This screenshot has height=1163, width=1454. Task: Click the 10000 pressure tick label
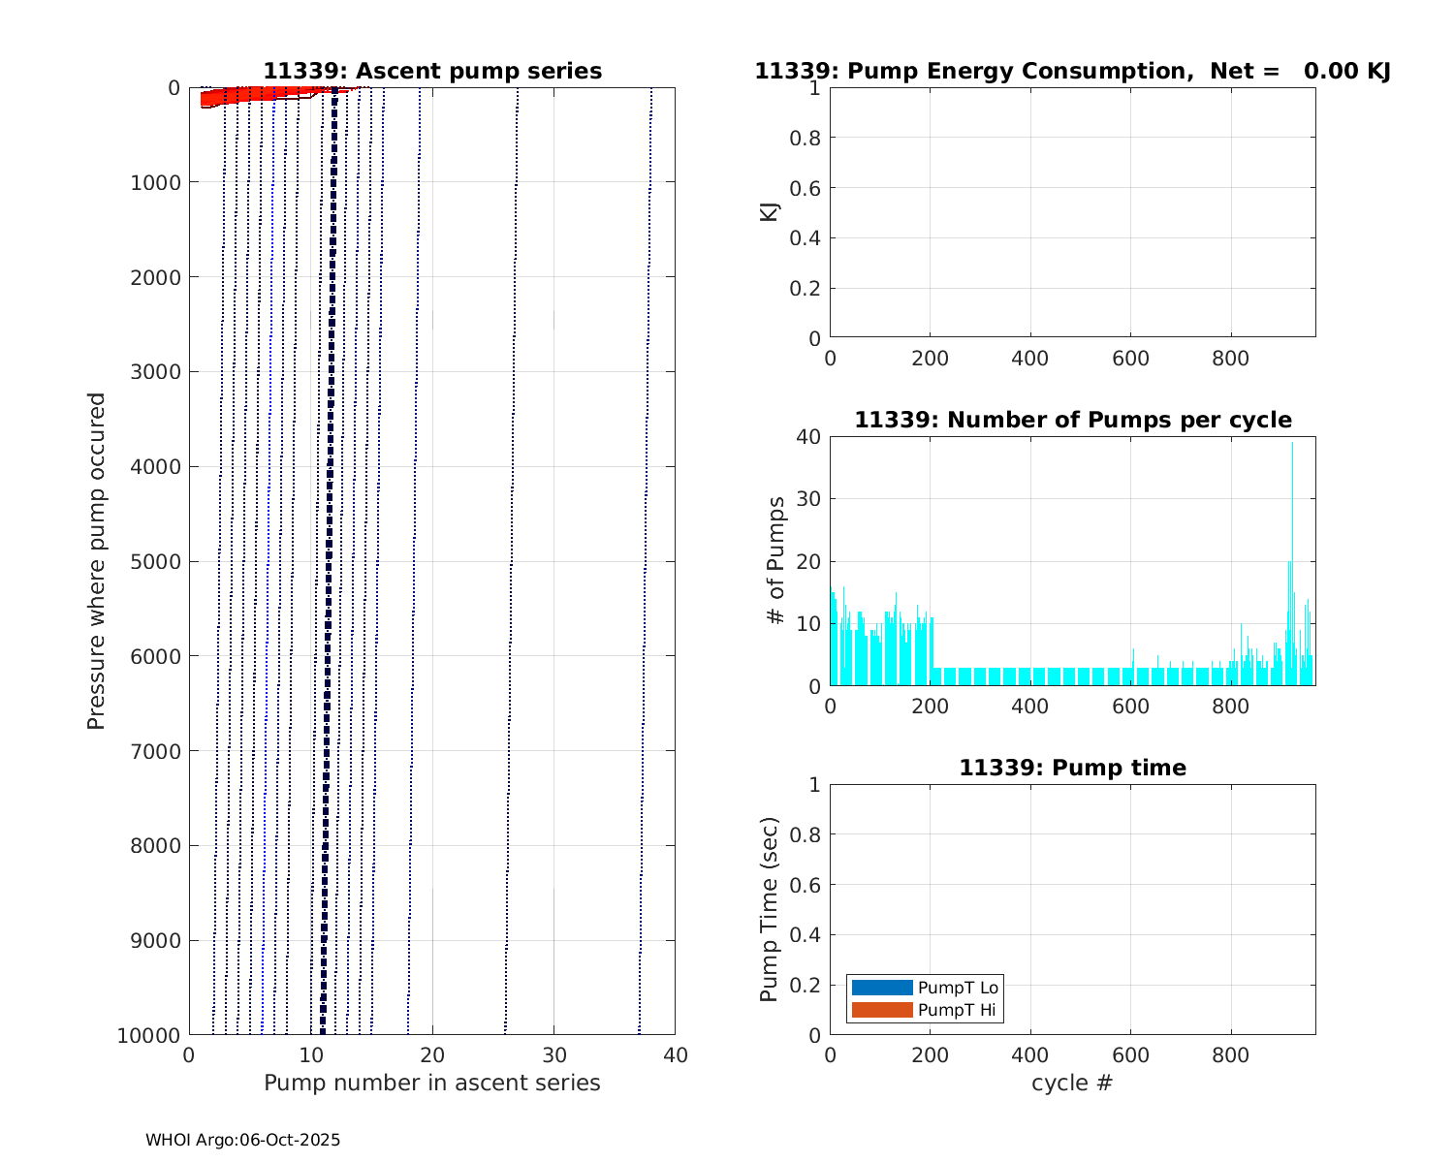click(147, 1035)
